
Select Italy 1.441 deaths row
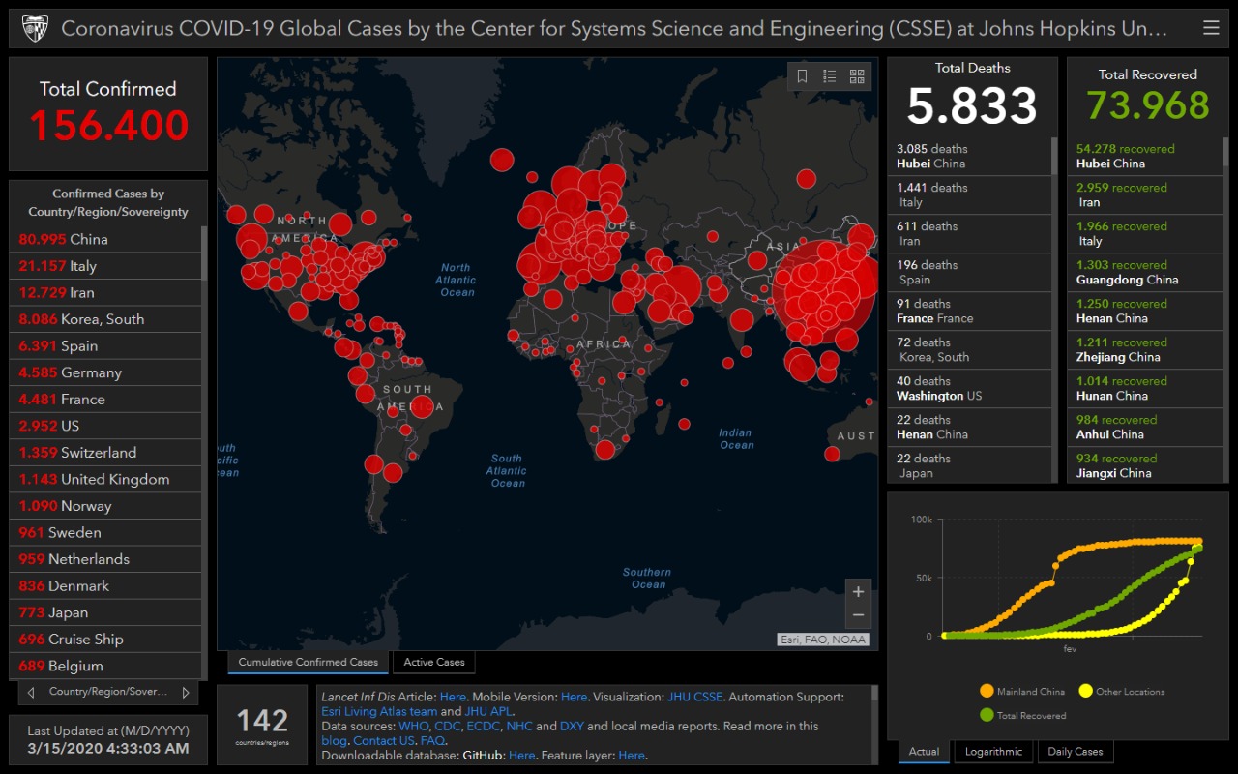pyautogui.click(x=969, y=194)
